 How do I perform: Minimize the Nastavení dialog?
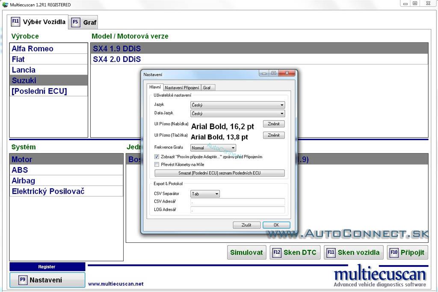[x=264, y=73]
